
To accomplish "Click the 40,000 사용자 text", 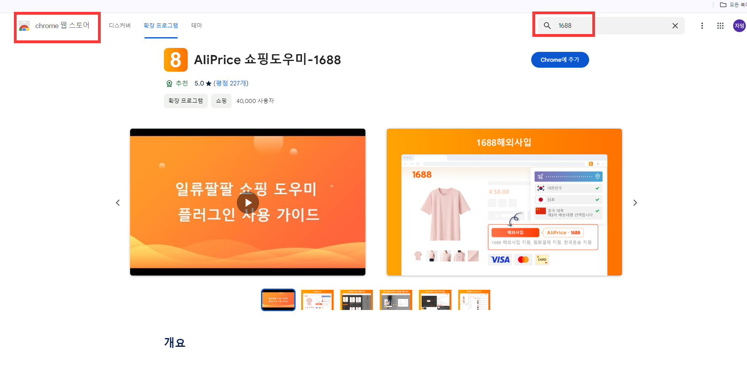I will tap(255, 101).
